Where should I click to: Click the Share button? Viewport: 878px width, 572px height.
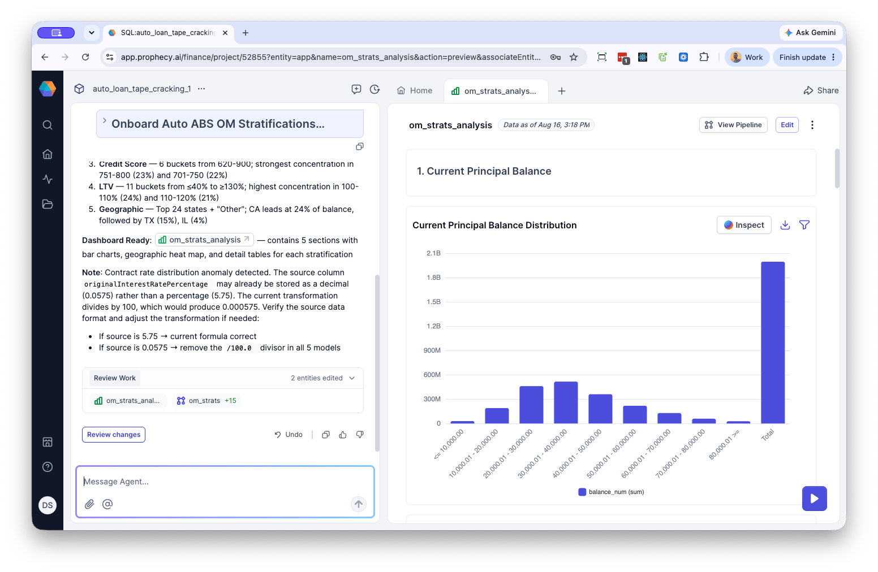point(821,90)
